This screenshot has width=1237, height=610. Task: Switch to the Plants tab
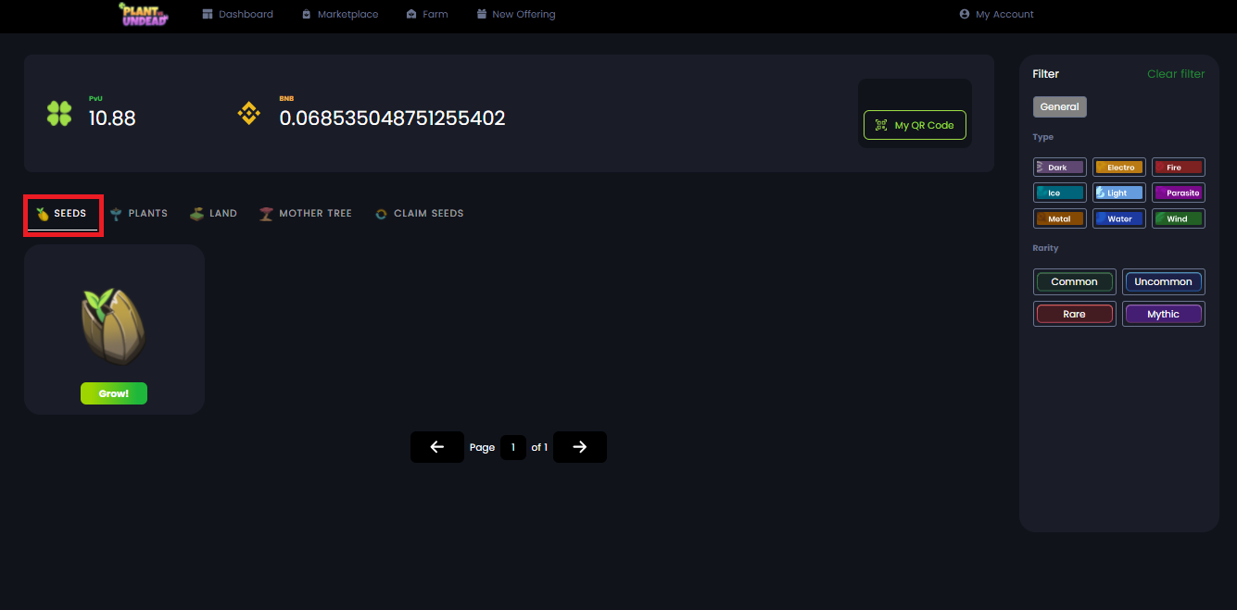[139, 214]
